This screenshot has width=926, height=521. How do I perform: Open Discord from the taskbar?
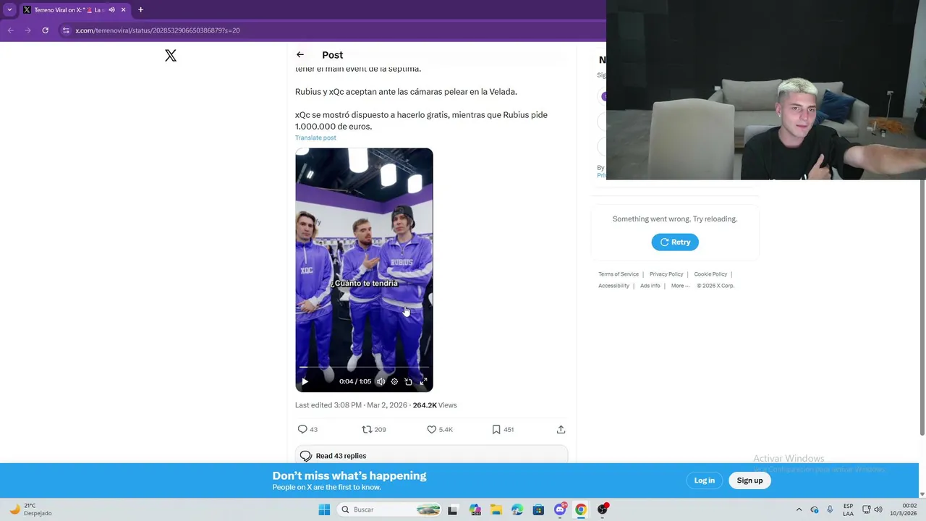pos(560,509)
